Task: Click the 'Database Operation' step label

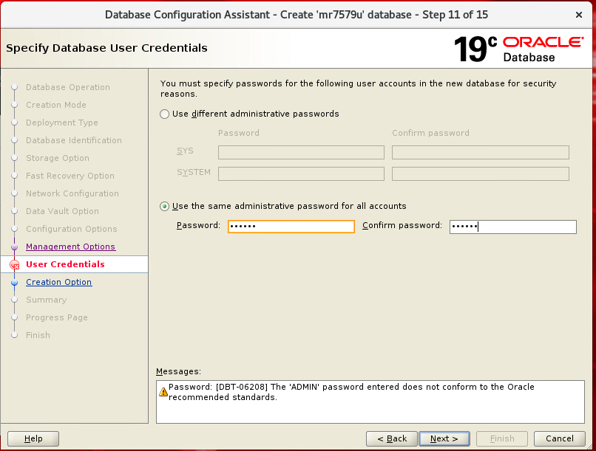Action: coord(68,87)
